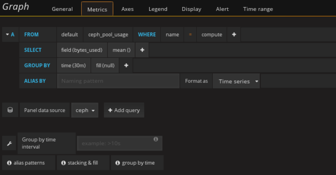
Task: Select the ceph_pool_usage measurement segment
Action: coord(108,34)
